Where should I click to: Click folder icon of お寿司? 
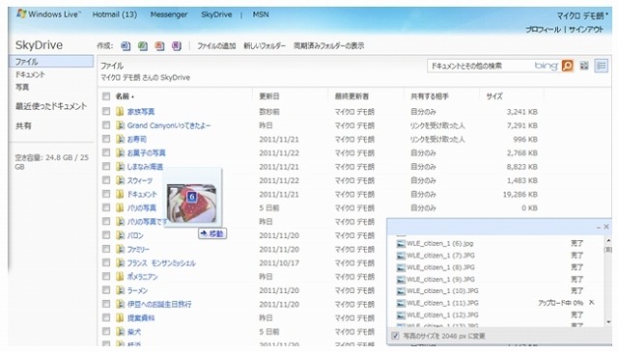click(x=120, y=139)
